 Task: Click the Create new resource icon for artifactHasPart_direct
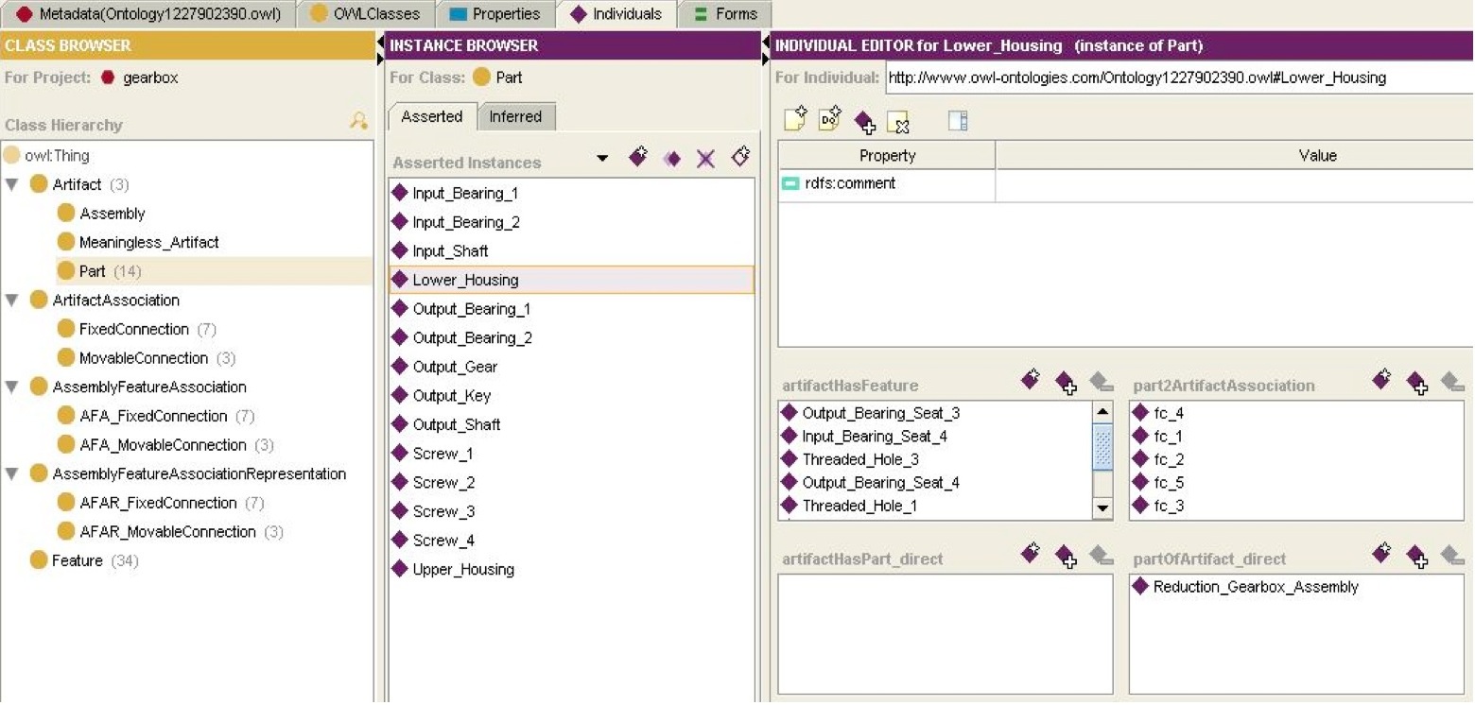point(1031,554)
